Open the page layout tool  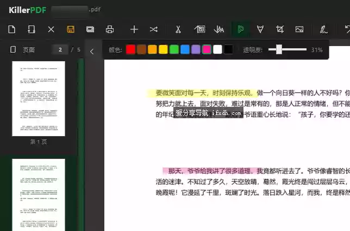click(x=199, y=29)
